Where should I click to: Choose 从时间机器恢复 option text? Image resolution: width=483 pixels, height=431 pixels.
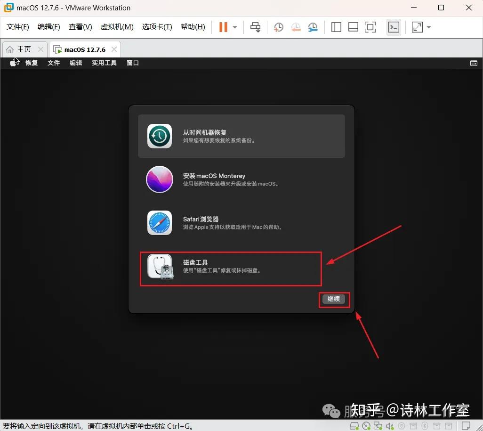click(204, 132)
